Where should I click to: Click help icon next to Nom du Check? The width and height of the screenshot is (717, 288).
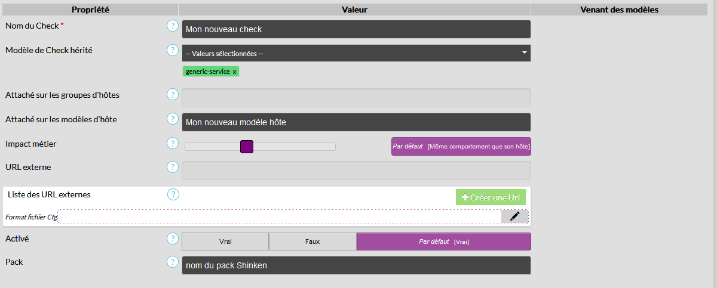tap(173, 26)
